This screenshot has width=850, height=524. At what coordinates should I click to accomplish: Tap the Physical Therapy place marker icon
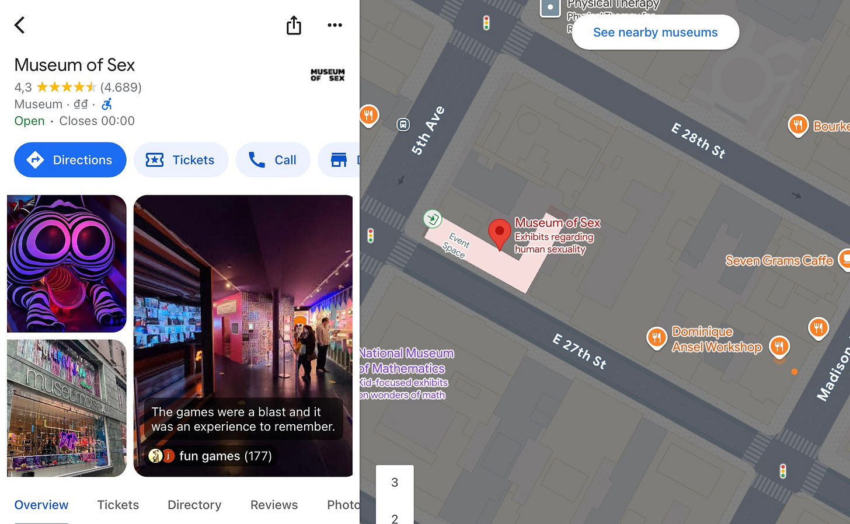pyautogui.click(x=550, y=8)
